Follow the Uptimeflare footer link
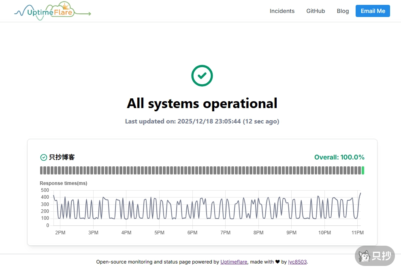 (234, 262)
